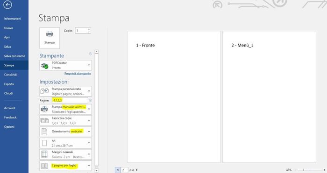Go to the previous preview page arrow
This screenshot has height=173, width=327.
[118, 170]
